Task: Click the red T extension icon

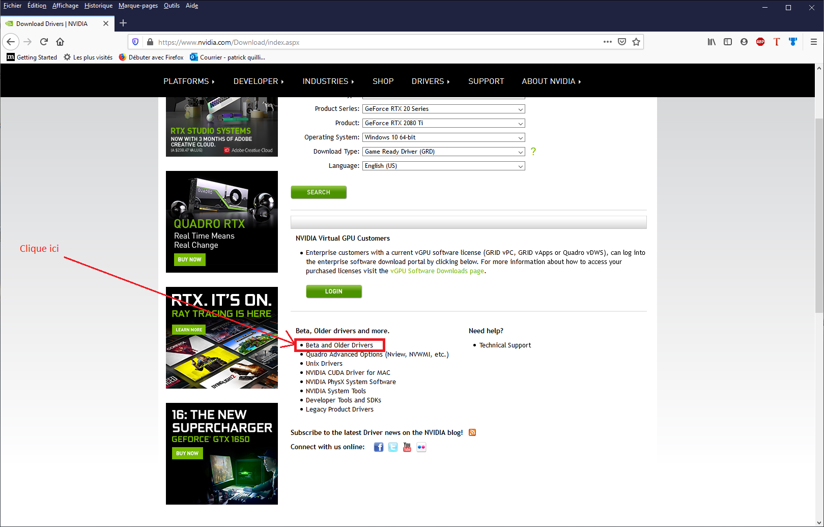Action: pyautogui.click(x=777, y=42)
